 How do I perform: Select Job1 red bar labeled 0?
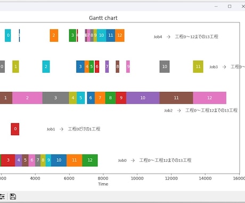point(15,129)
